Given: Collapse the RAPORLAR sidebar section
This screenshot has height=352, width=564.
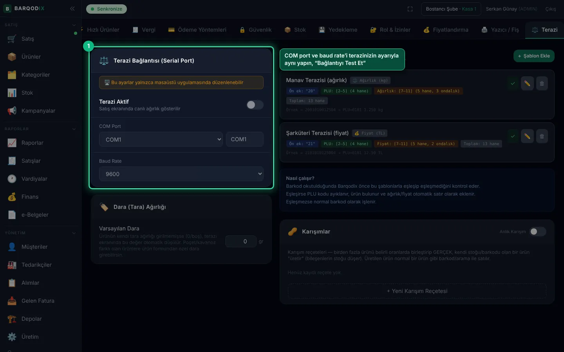Looking at the screenshot, I should [x=74, y=129].
